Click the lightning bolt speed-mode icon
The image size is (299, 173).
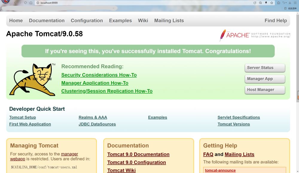tap(266, 3)
